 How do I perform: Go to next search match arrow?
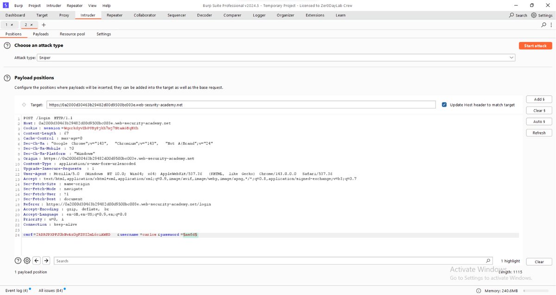click(x=46, y=261)
